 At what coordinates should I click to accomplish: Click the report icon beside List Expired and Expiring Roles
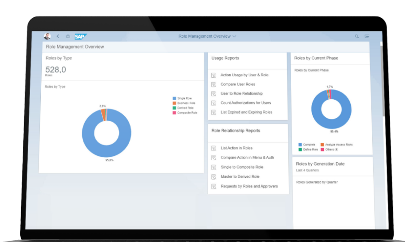213,112
